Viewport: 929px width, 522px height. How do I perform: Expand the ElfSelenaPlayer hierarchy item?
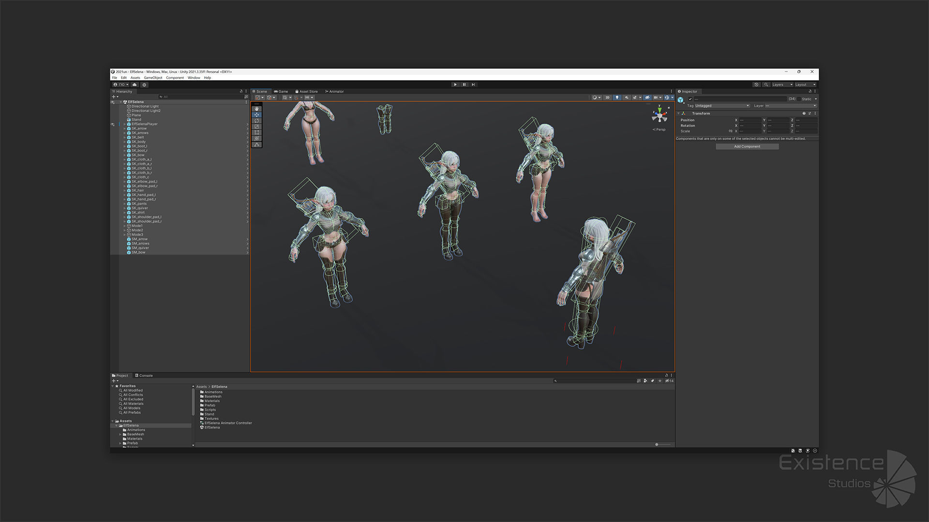(124, 124)
